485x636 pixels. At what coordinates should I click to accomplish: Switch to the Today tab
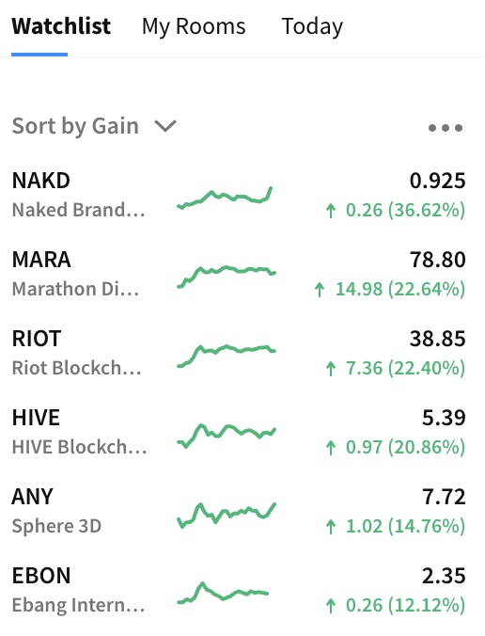(x=312, y=26)
